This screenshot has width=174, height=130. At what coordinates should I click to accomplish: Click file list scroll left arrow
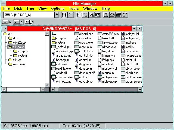click(53, 89)
